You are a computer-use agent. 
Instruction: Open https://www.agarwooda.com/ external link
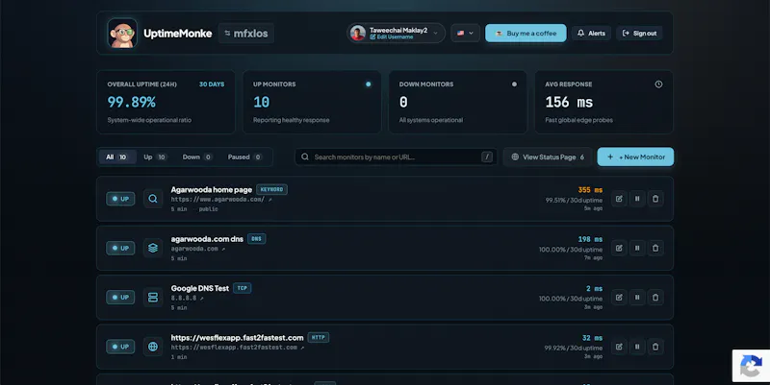click(x=221, y=200)
